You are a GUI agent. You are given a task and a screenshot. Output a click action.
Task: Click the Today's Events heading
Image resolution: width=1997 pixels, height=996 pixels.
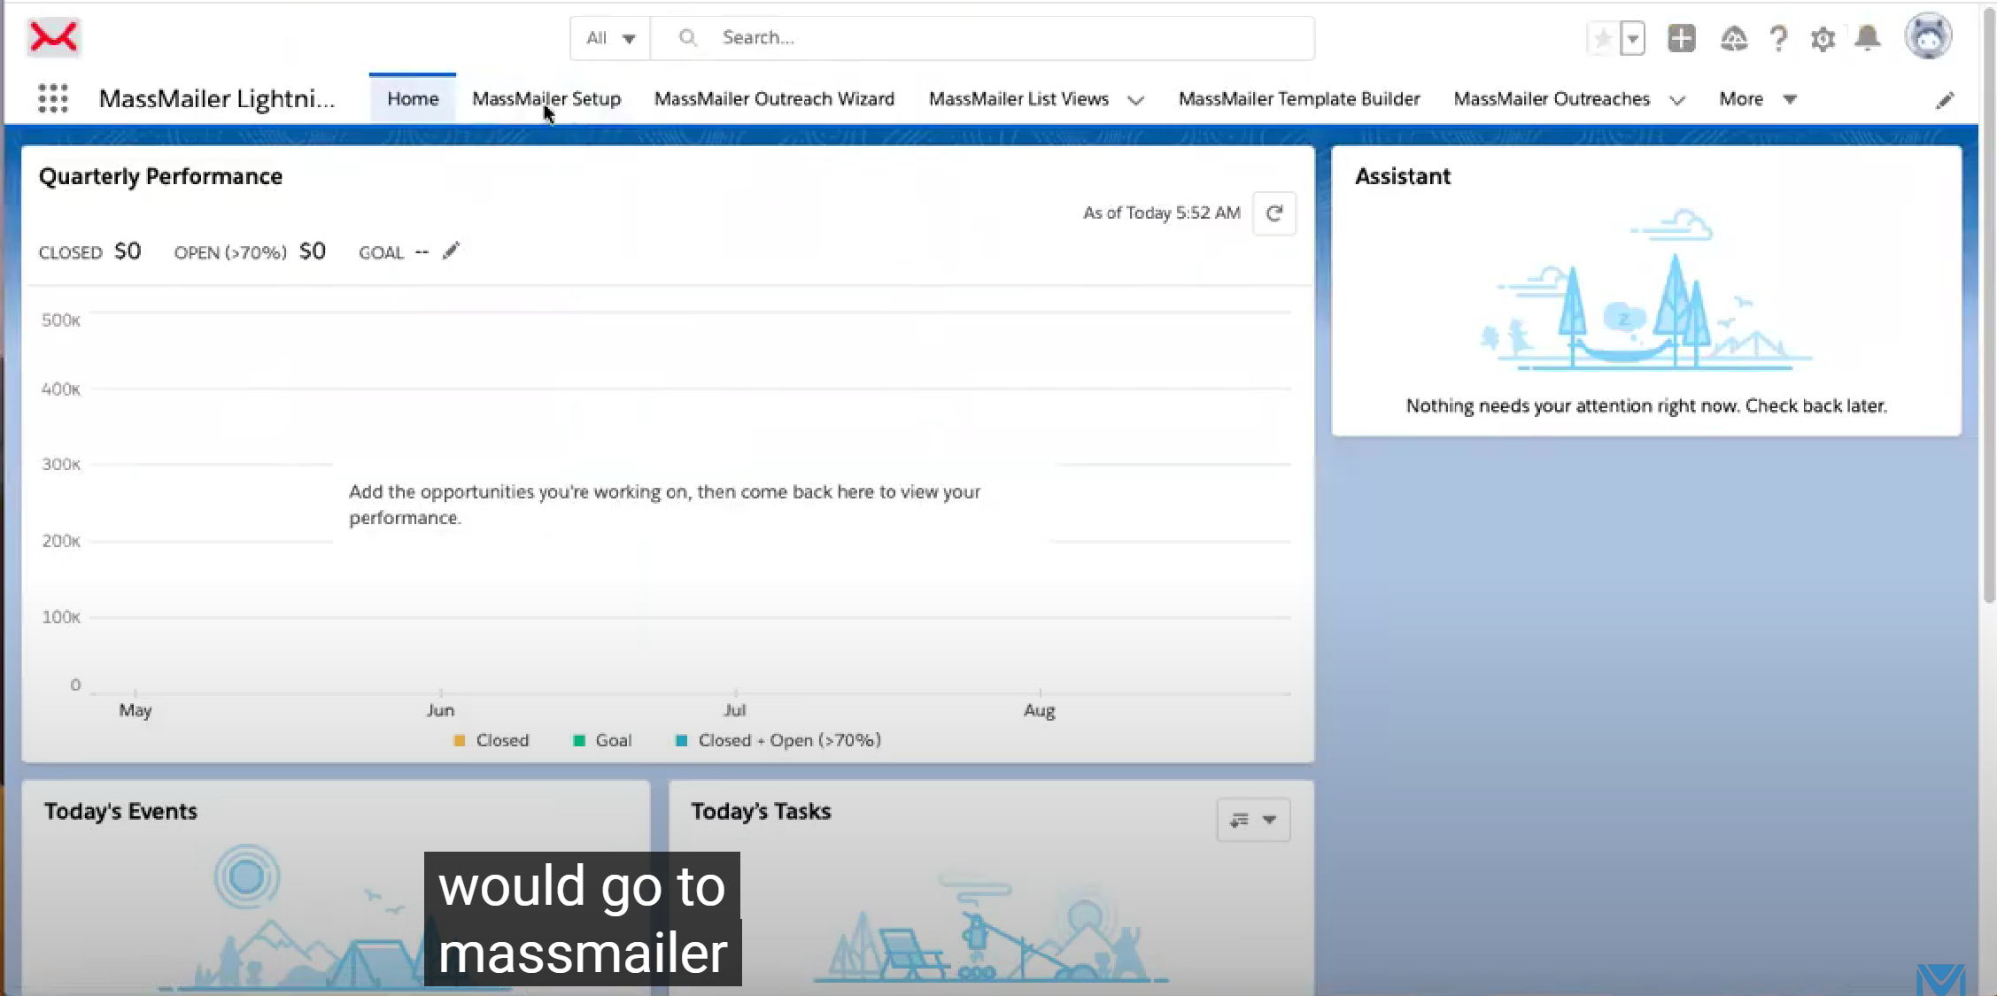click(x=120, y=811)
